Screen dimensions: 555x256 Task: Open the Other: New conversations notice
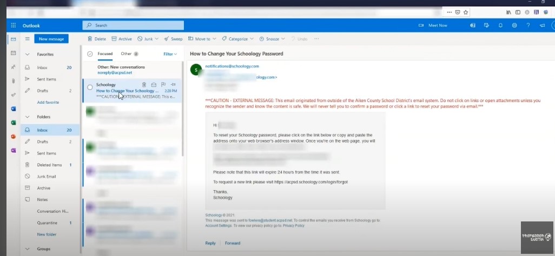[x=133, y=70]
